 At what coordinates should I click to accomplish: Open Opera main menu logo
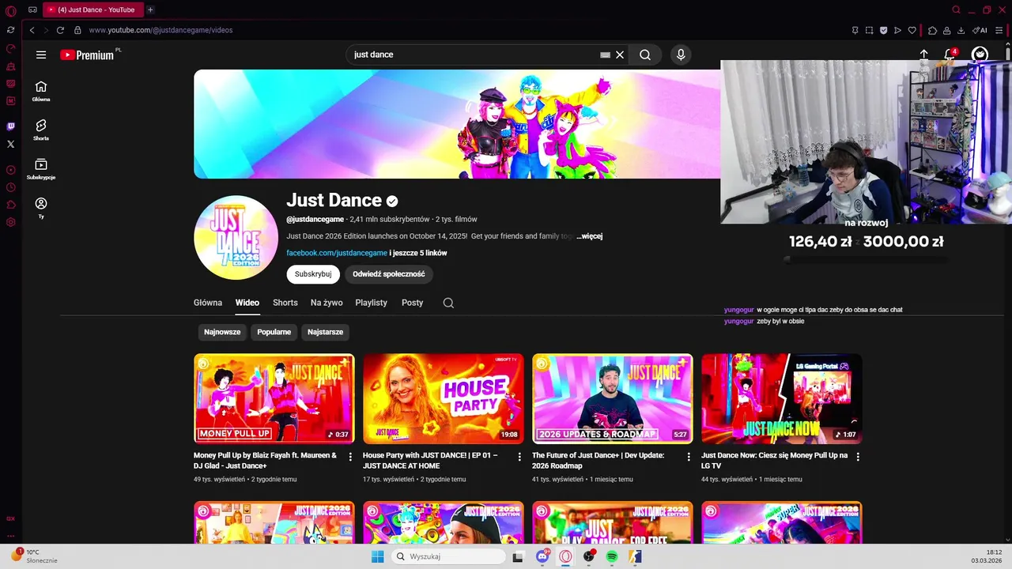10,10
